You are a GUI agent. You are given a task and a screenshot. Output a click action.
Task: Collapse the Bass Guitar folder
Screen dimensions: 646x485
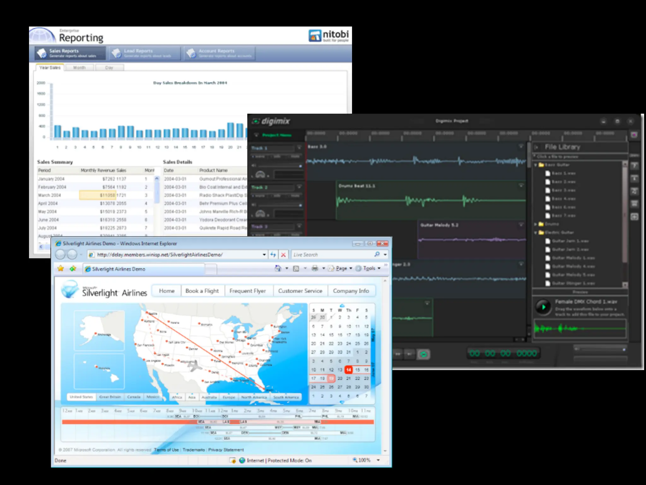[535, 165]
